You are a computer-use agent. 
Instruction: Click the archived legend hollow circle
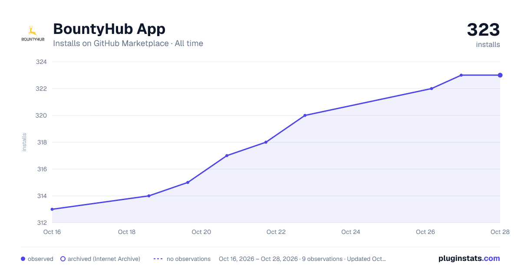coord(63,259)
